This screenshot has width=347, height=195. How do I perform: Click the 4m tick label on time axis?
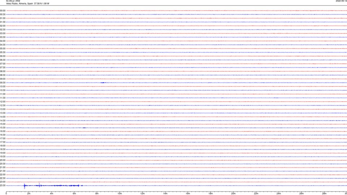tap(52, 194)
